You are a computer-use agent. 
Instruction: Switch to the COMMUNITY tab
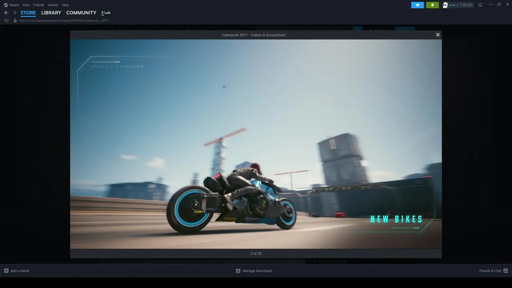point(81,13)
